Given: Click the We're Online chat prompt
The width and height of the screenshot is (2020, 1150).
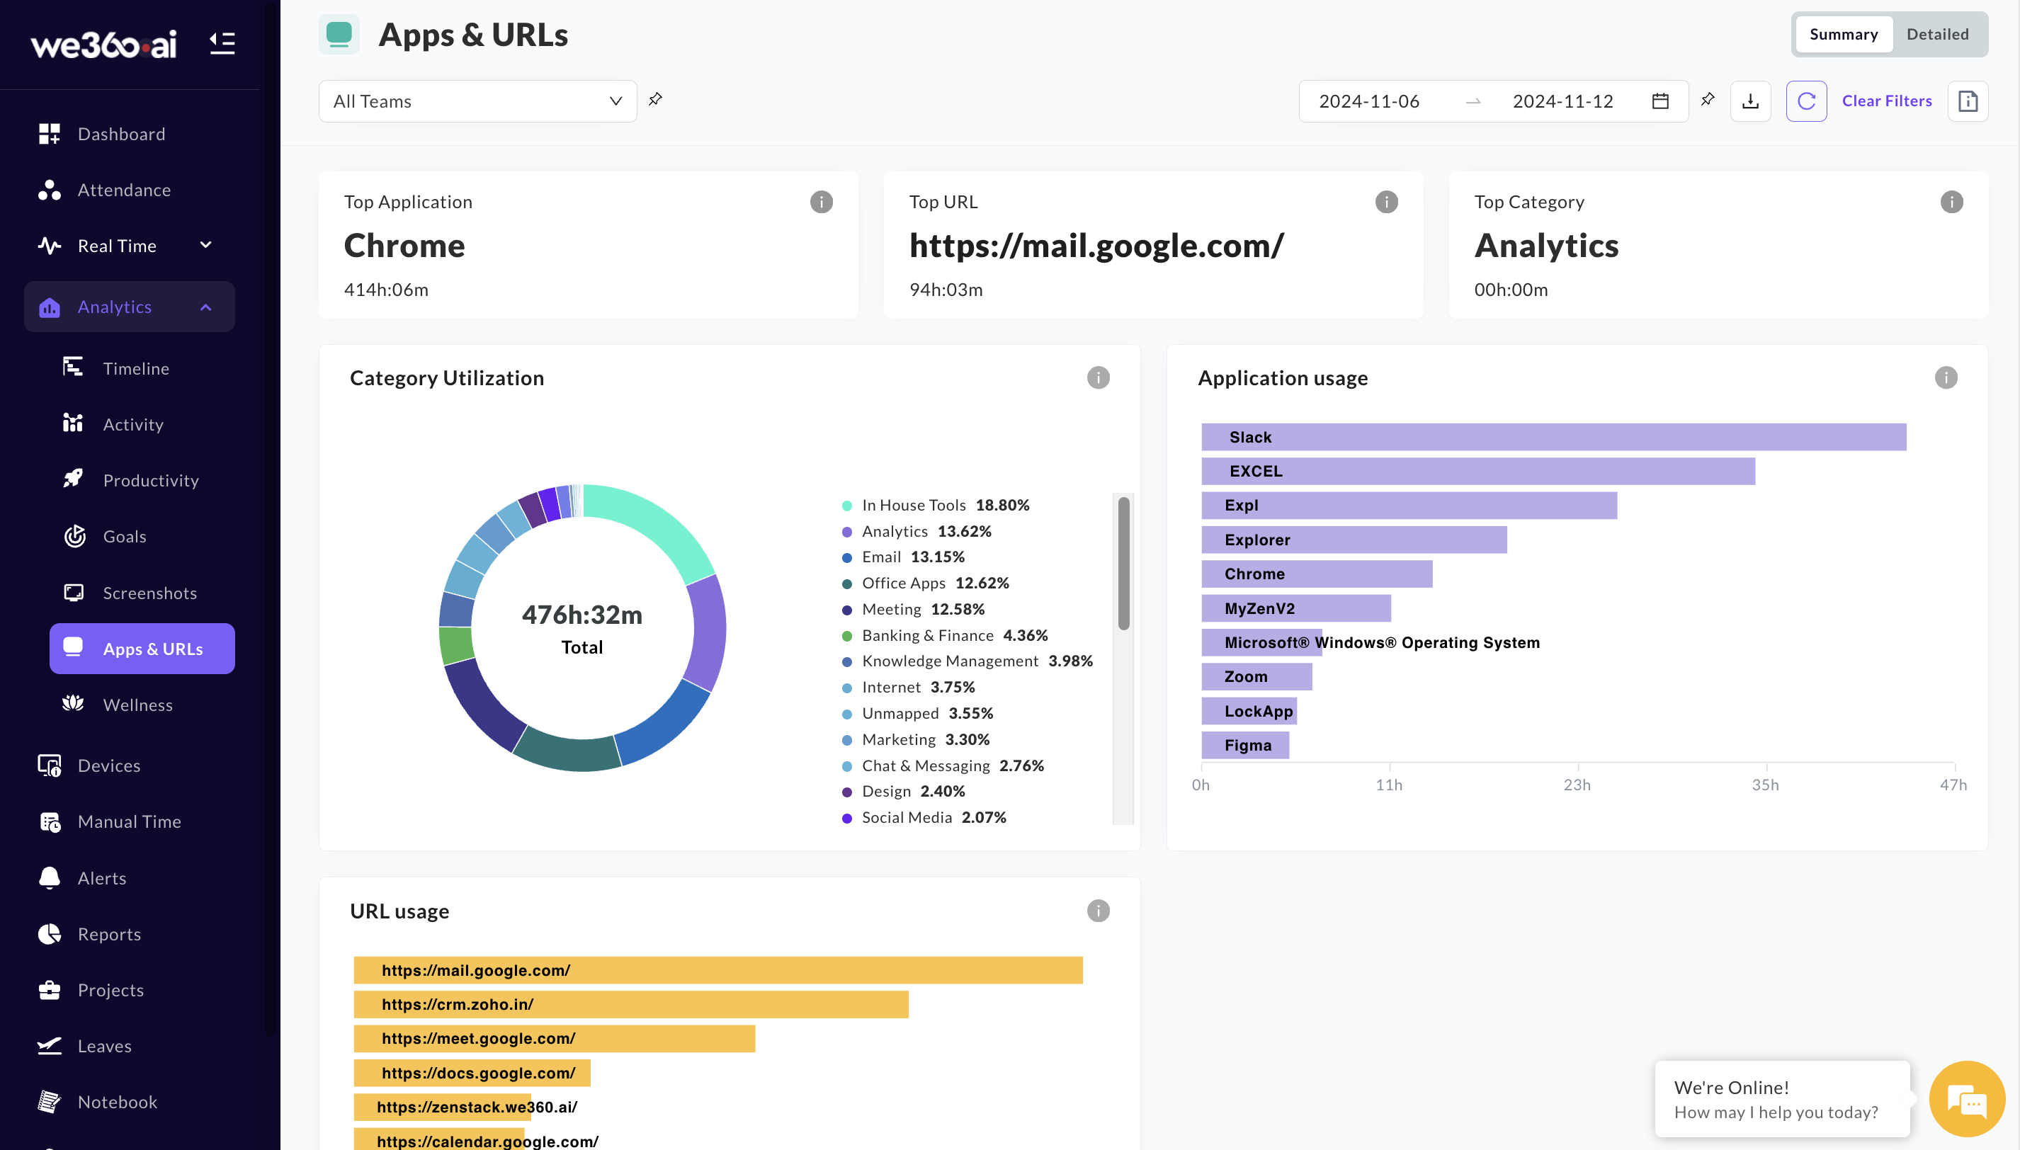Looking at the screenshot, I should click(x=1781, y=1099).
